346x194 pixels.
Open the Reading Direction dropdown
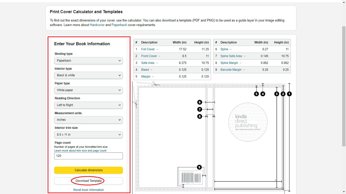[x=88, y=105]
